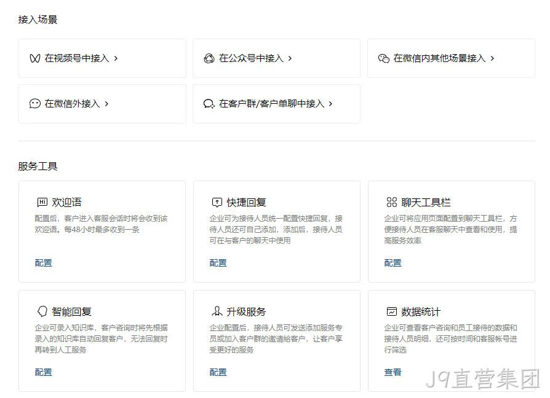Click the 欢迎语 HI icon
550x398 pixels.
[42, 202]
